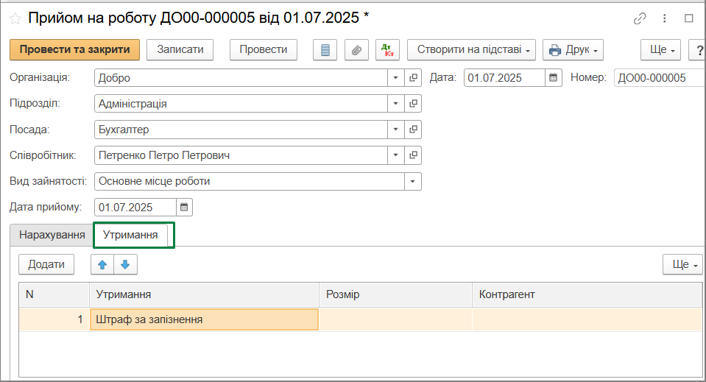Click the Посада field Бухгалтер
The image size is (706, 382).
coord(241,130)
